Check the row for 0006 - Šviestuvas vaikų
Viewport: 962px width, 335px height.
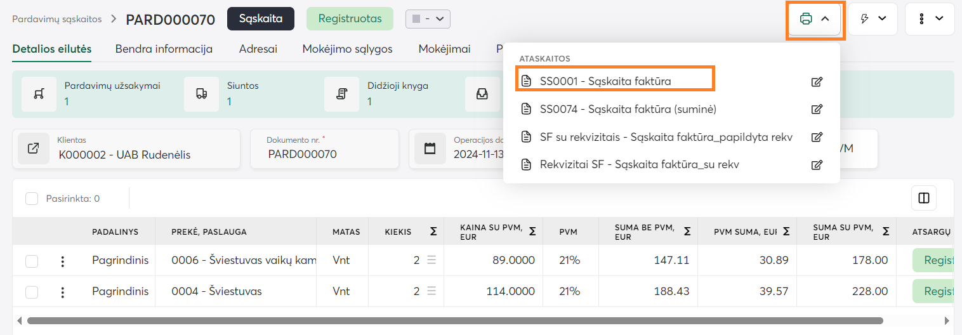point(32,261)
